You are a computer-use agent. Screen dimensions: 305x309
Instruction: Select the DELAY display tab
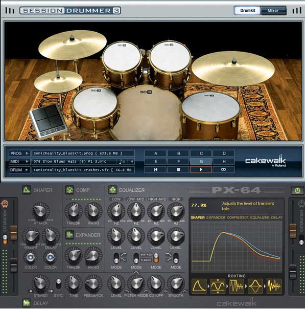pyautogui.click(x=277, y=217)
